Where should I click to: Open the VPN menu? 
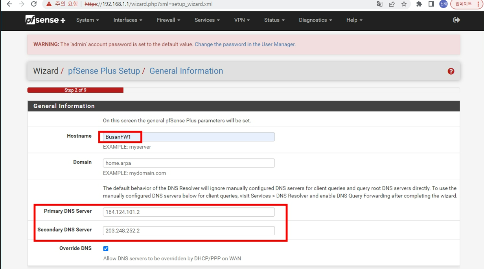(242, 20)
